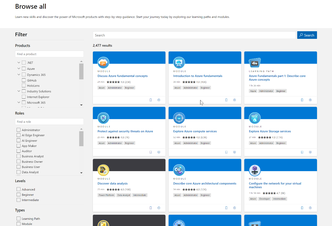Expand the Industry Solutions product tree
The height and width of the screenshot is (226, 332).
click(x=19, y=91)
